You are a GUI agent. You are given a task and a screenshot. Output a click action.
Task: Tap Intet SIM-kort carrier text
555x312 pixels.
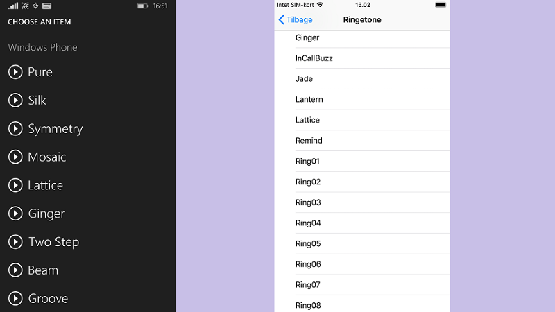(x=296, y=5)
